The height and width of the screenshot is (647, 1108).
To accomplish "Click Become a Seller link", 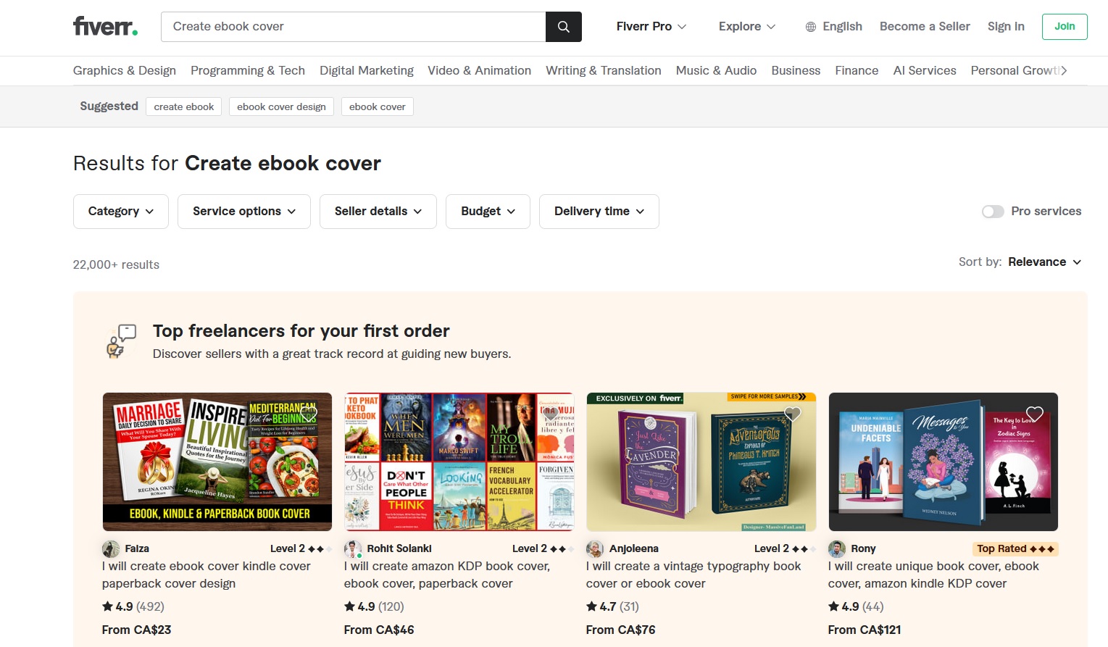I will [x=925, y=27].
